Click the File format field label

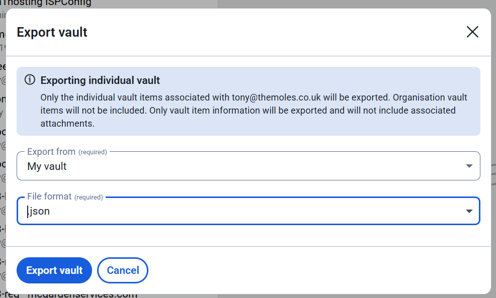(x=49, y=196)
